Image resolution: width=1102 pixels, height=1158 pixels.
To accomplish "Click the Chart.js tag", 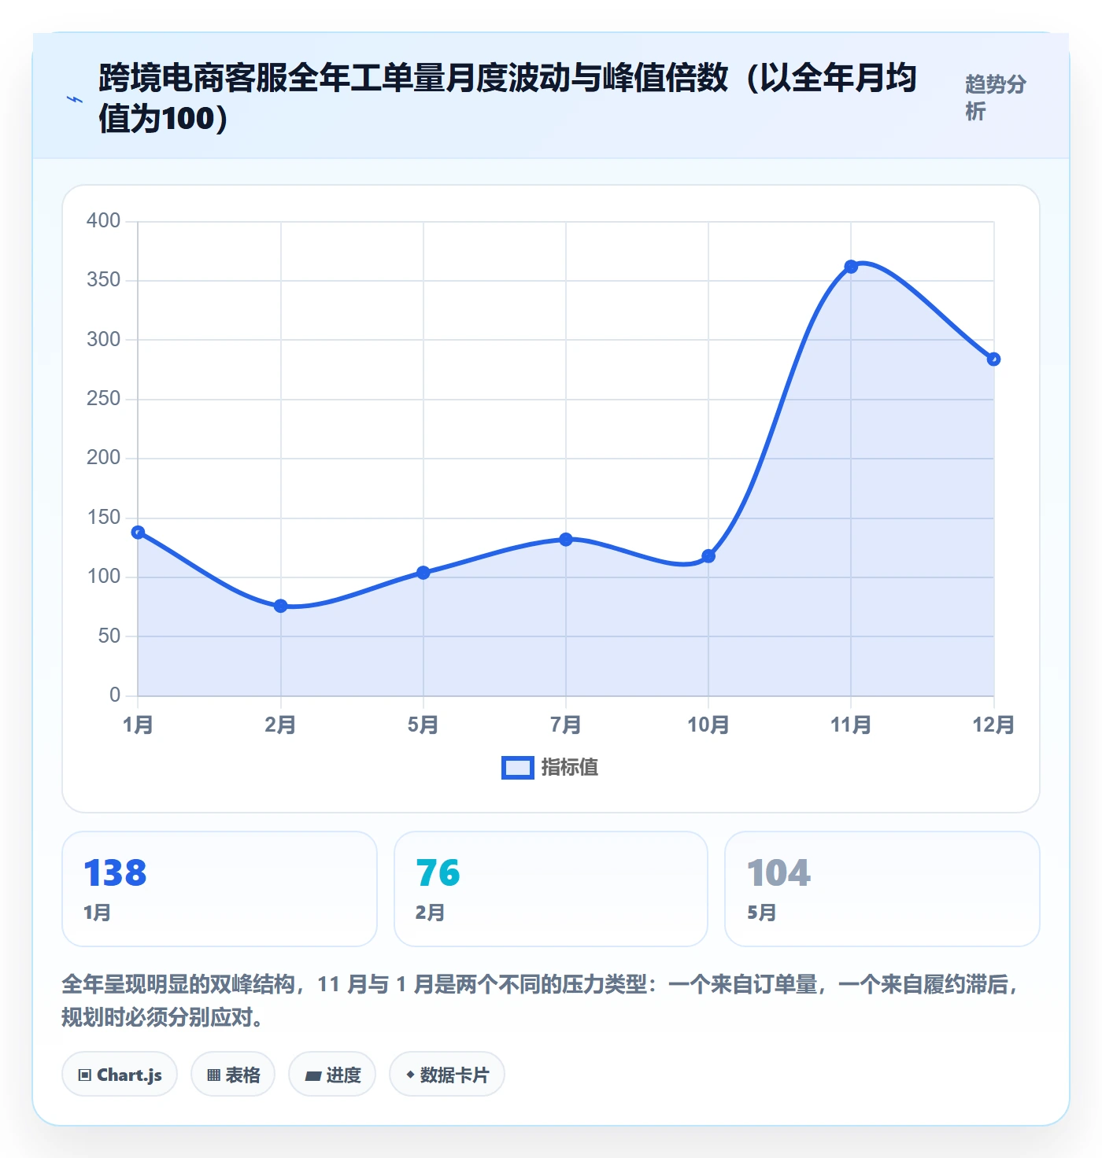I will click(120, 1075).
